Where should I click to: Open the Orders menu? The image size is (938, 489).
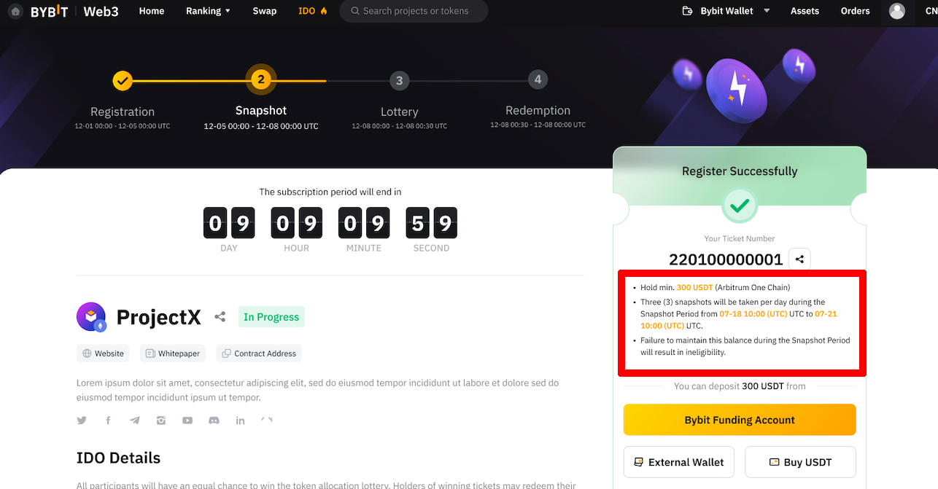(855, 11)
